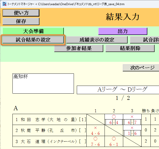Open the 使い方 help button
Image resolution: width=159 pixels, height=149 pixels.
[21, 13]
